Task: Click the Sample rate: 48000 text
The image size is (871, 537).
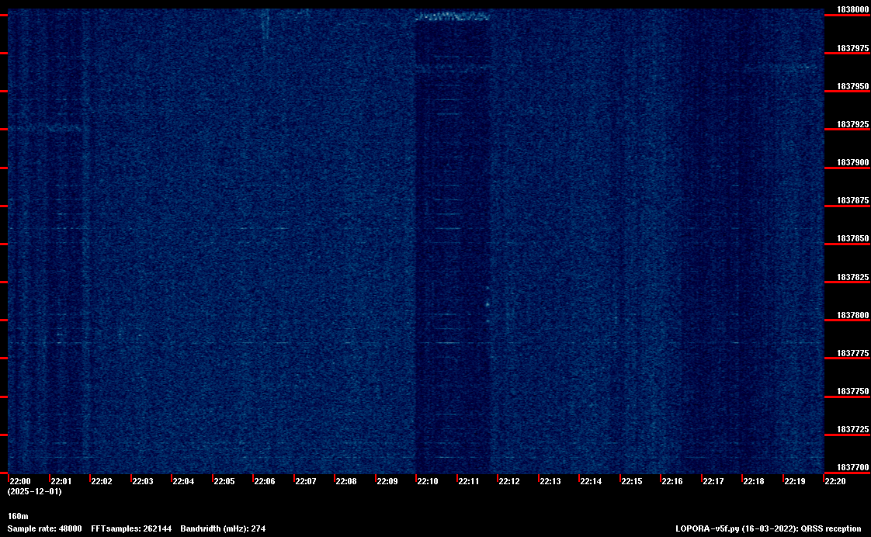Action: (x=44, y=528)
